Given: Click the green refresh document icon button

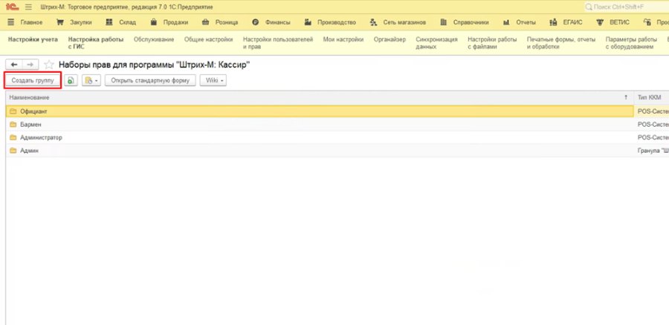Looking at the screenshot, I should [71, 80].
